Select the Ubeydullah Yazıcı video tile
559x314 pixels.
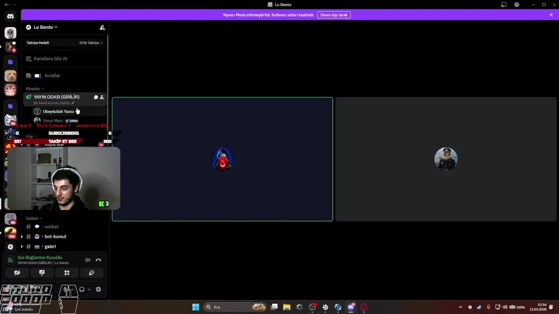[222, 159]
